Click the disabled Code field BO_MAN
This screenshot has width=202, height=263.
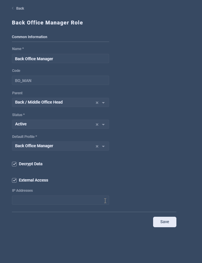[x=61, y=80]
